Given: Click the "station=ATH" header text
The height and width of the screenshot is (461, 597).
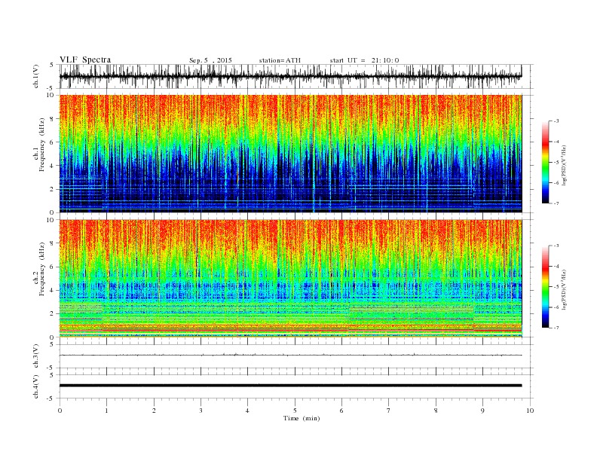Looking at the screenshot, I should click(x=280, y=60).
